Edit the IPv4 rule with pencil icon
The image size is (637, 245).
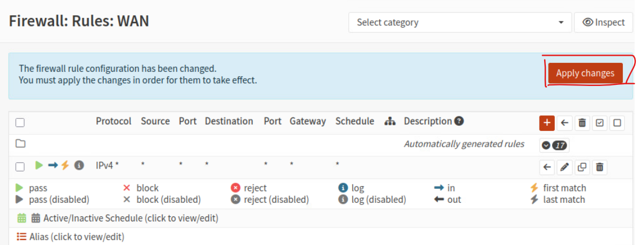point(564,167)
